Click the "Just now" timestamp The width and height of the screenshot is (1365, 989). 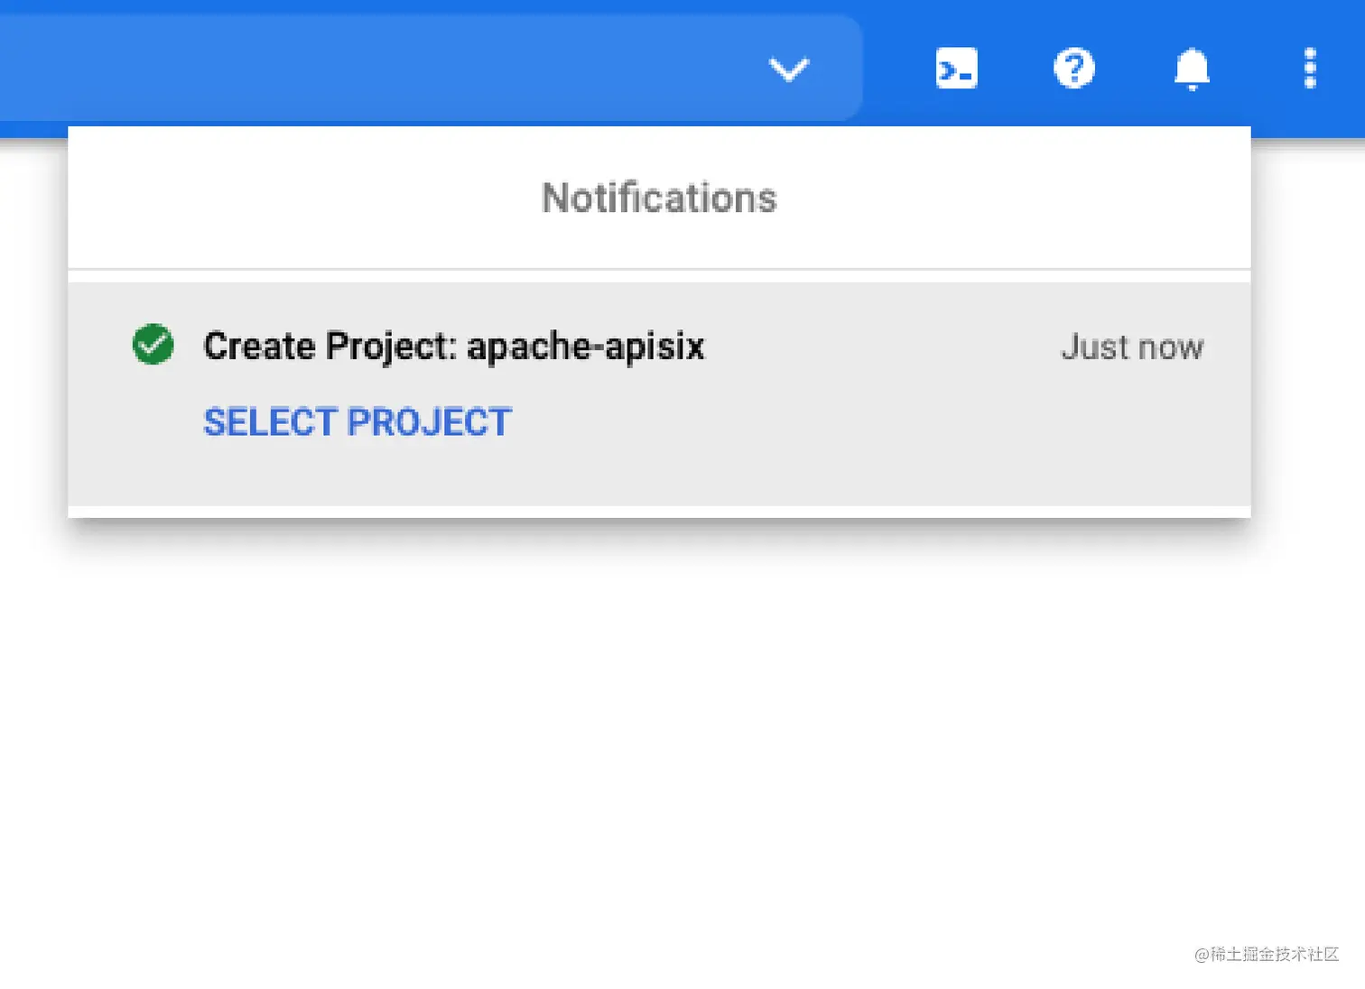pyautogui.click(x=1132, y=347)
